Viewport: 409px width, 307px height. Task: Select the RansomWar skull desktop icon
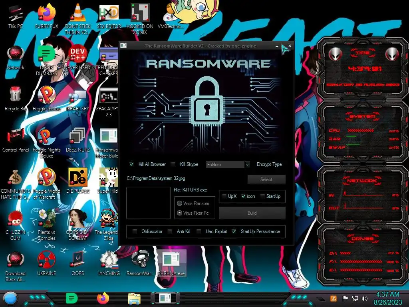pos(140,264)
